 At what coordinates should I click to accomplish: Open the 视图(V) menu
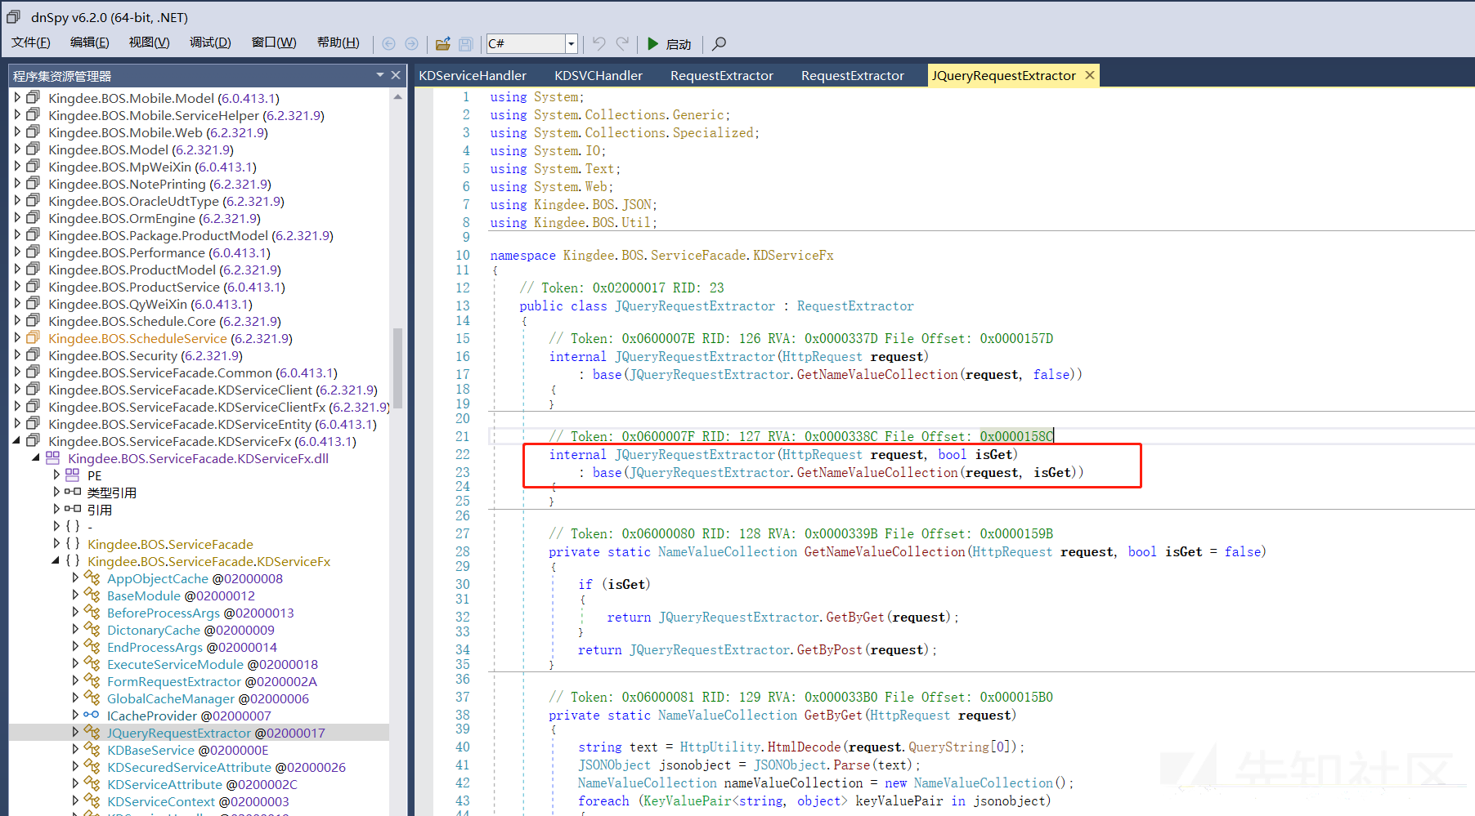(149, 42)
